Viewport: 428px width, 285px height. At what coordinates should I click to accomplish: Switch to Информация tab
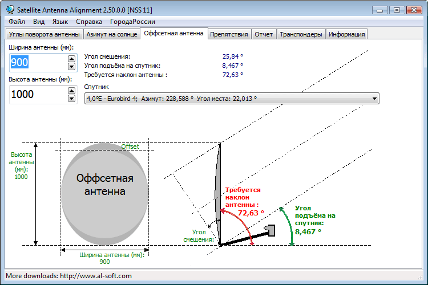coord(346,34)
